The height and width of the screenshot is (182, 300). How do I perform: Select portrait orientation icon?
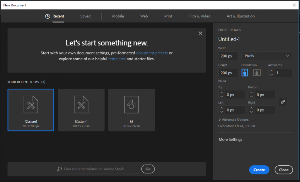pyautogui.click(x=245, y=73)
